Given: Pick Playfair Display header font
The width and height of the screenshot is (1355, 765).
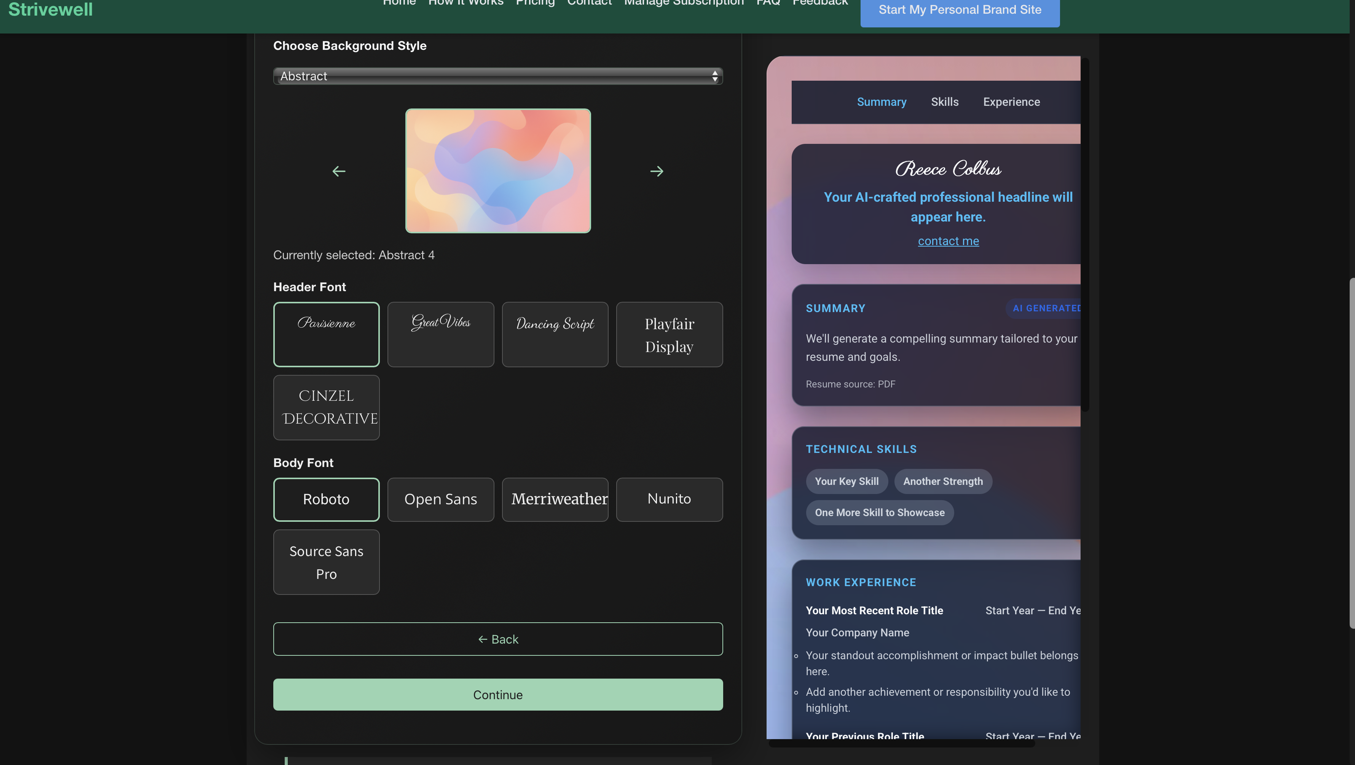Looking at the screenshot, I should tap(669, 335).
